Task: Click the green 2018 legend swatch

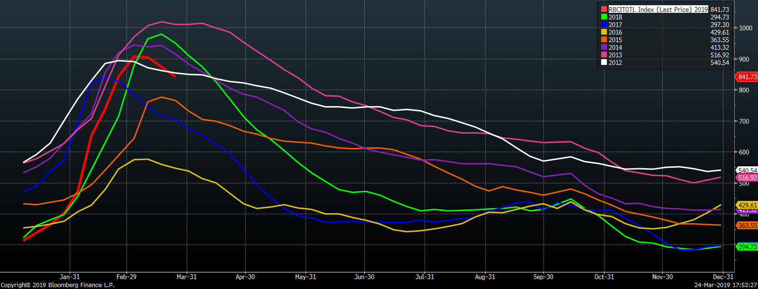Action: (604, 17)
